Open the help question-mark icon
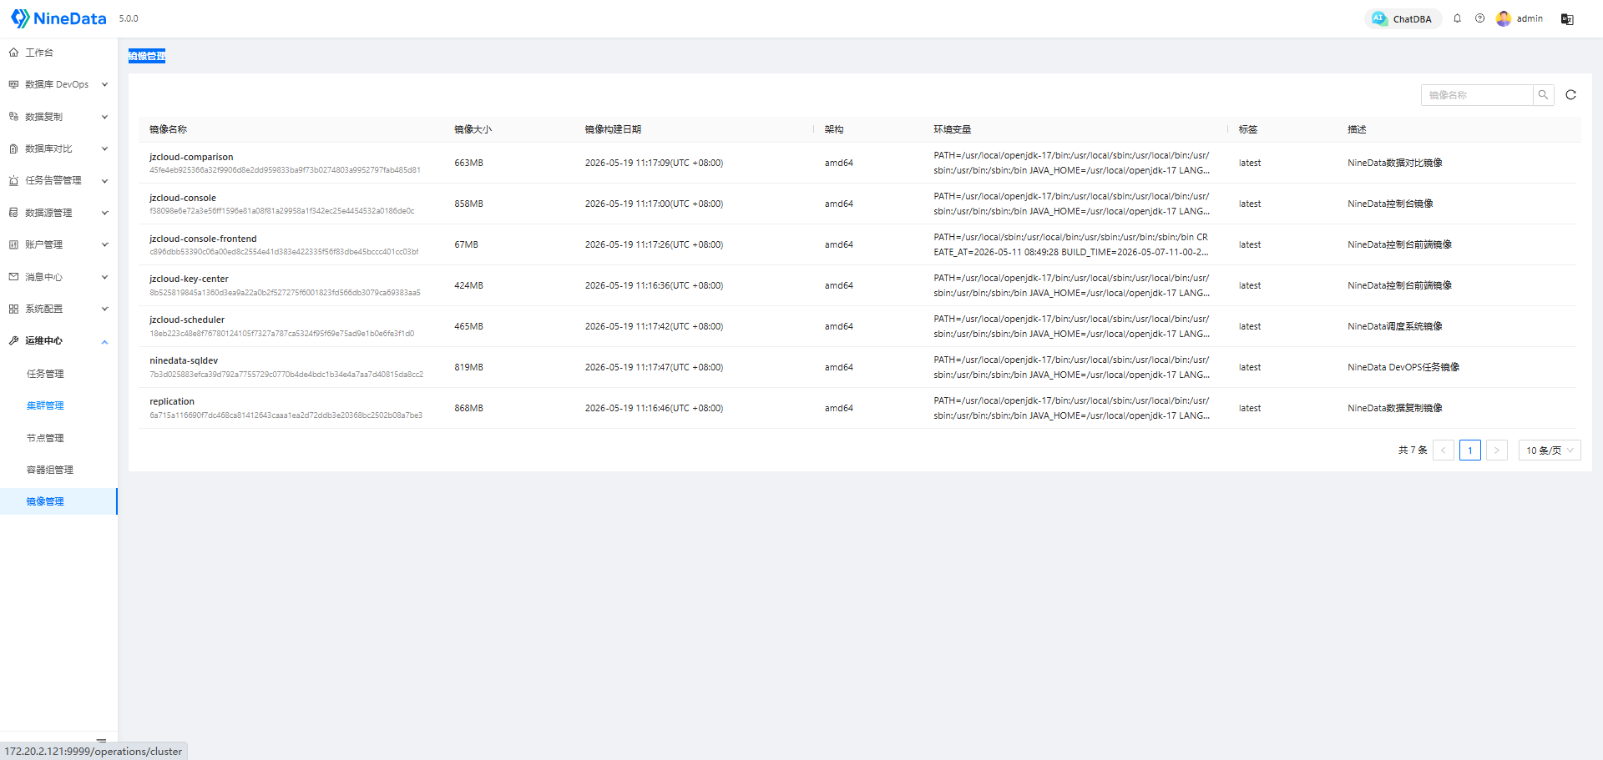This screenshot has height=760, width=1603. (x=1479, y=18)
